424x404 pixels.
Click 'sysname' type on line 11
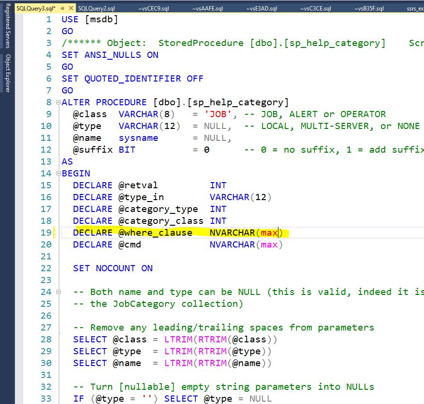point(138,138)
